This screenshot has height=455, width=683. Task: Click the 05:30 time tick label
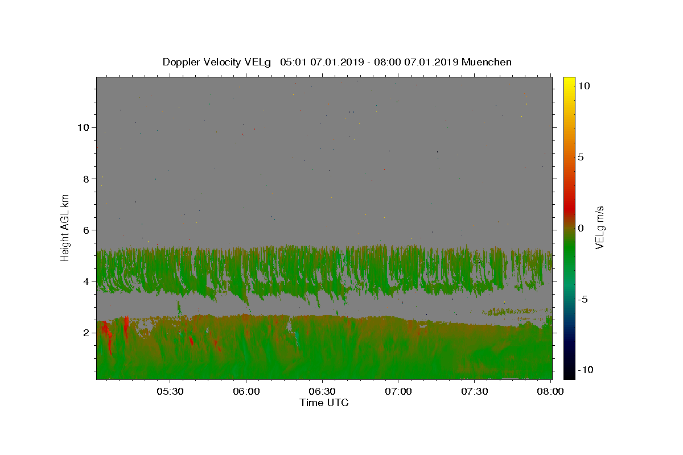point(170,391)
